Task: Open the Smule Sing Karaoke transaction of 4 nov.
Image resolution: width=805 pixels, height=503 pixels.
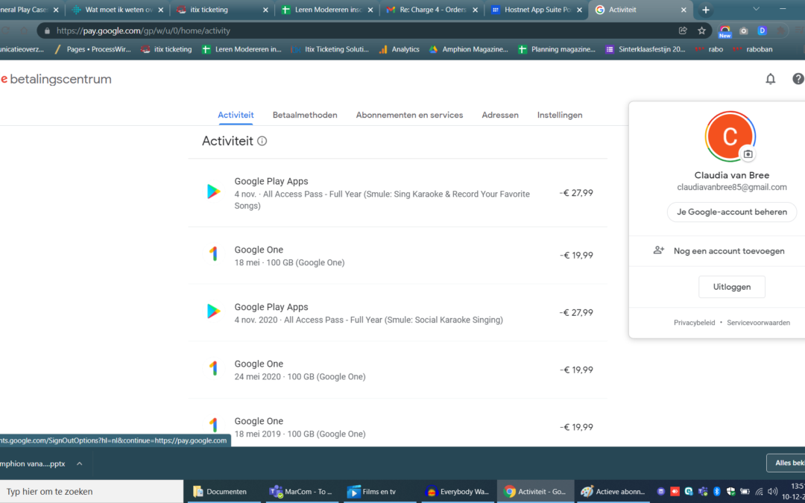Action: click(398, 193)
